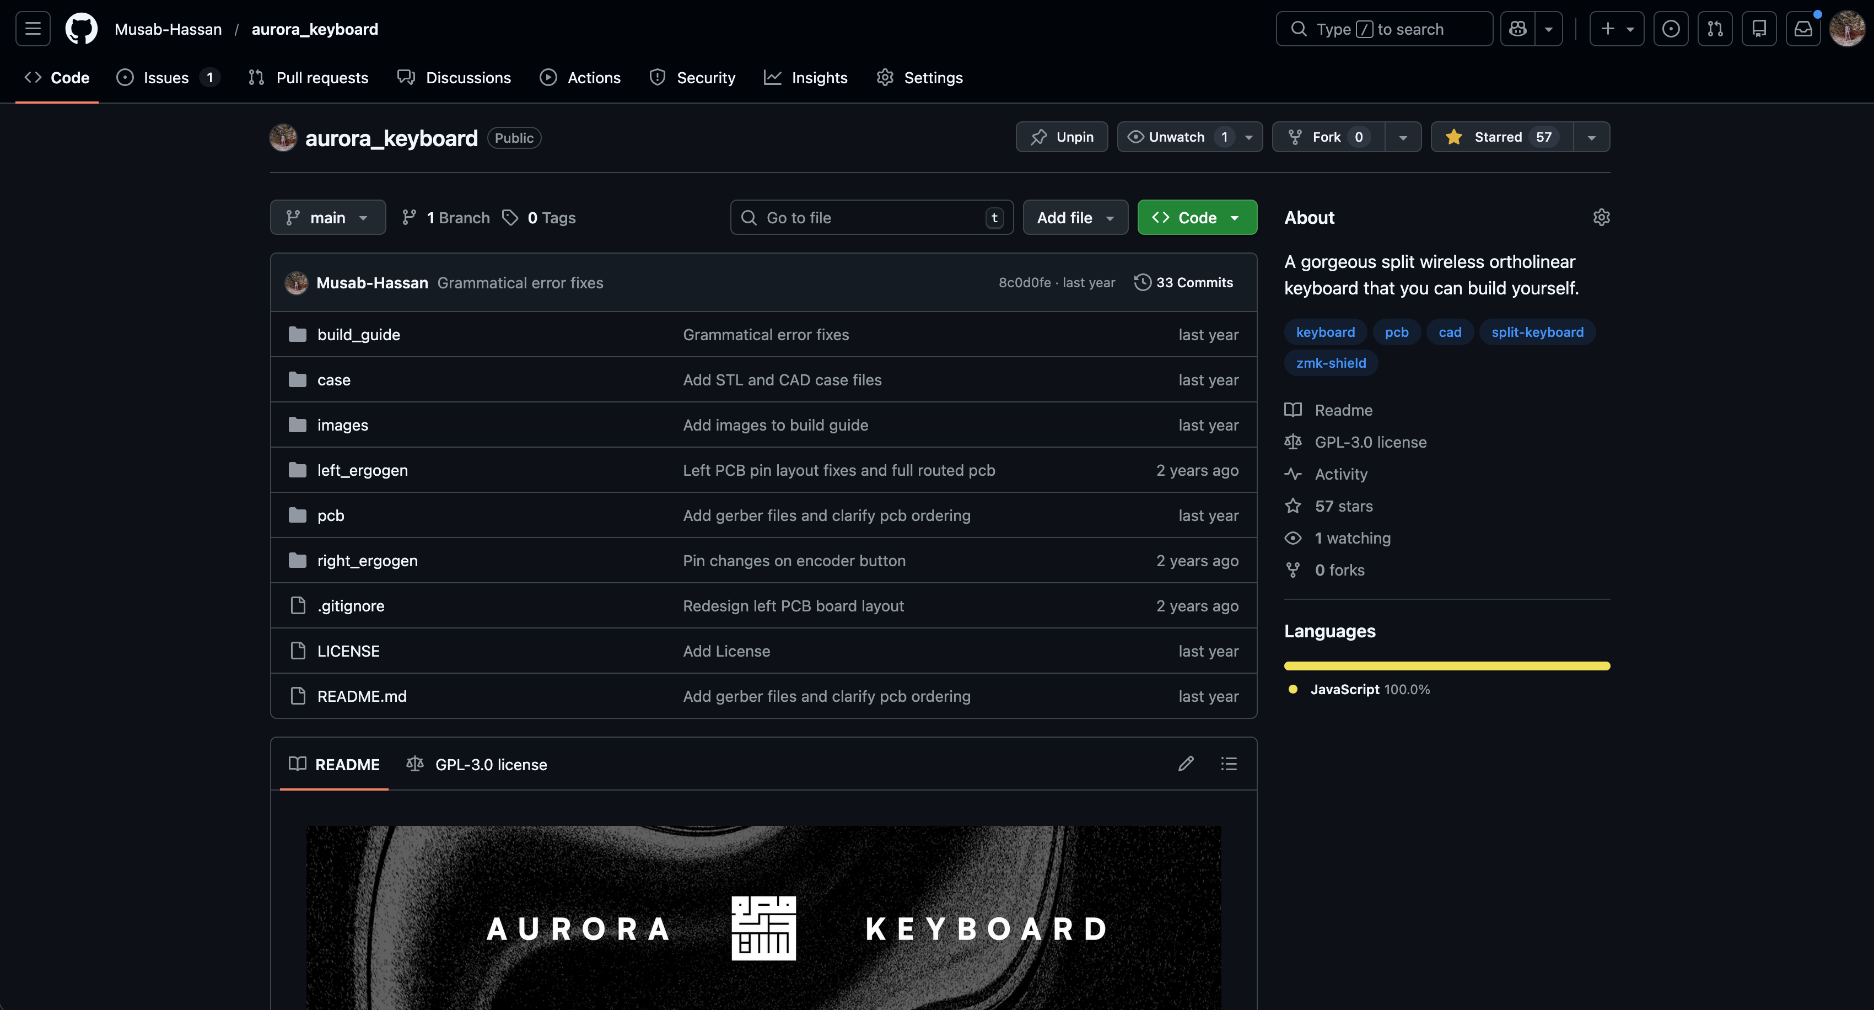Open the GitHub home via the logo icon
Viewport: 1874px width, 1010px height.
pyautogui.click(x=81, y=28)
